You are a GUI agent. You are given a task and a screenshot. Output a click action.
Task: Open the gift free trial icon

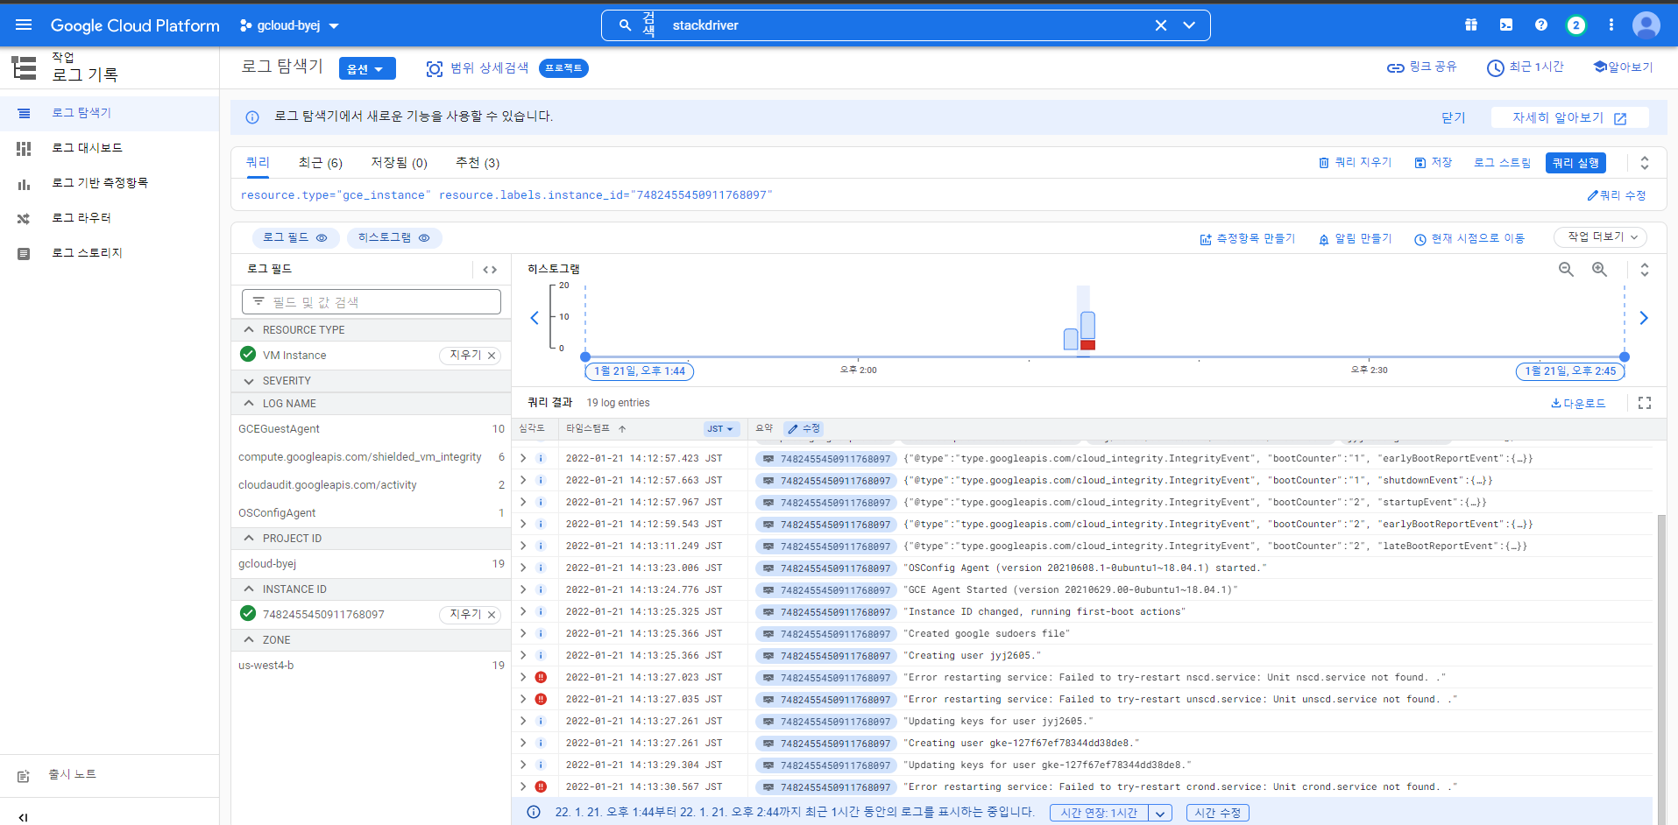(1471, 25)
